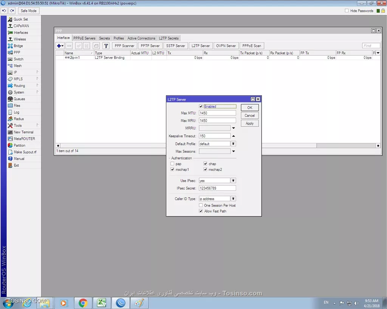Click the Max MTU input field
Image resolution: width=387 pixels, height=309 pixels.
coord(217,113)
